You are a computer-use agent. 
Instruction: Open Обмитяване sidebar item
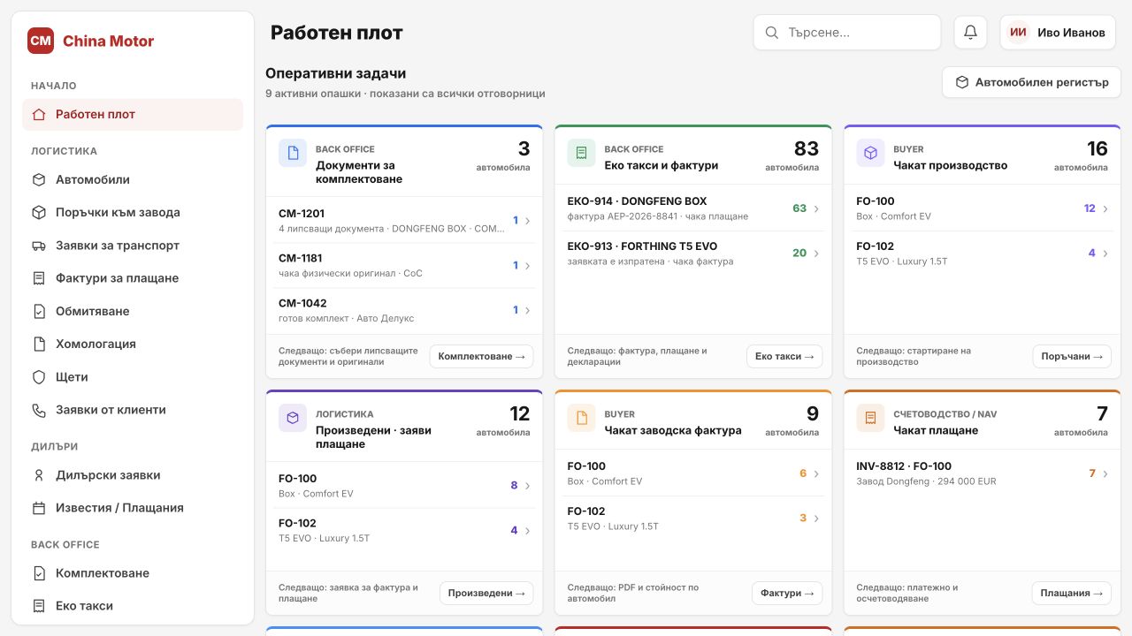[x=133, y=311]
